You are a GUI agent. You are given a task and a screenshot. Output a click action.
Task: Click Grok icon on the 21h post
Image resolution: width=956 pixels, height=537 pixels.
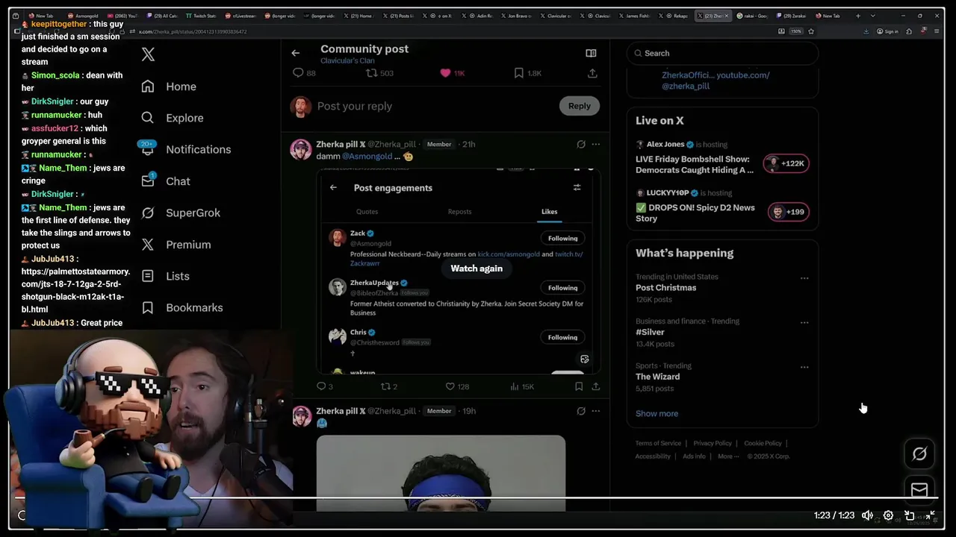tap(581, 144)
